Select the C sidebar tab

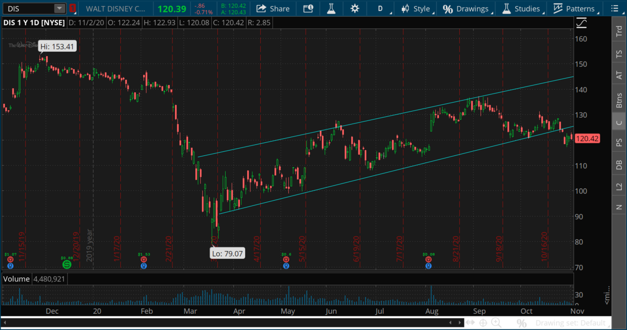coord(619,123)
